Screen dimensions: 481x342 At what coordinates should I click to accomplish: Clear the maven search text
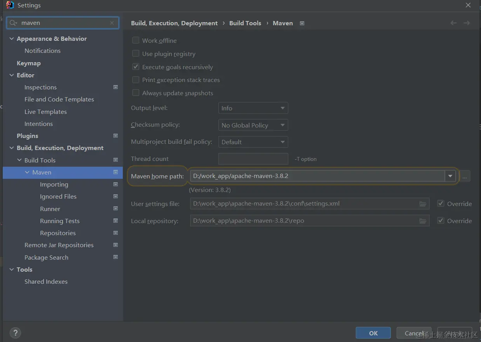(112, 23)
